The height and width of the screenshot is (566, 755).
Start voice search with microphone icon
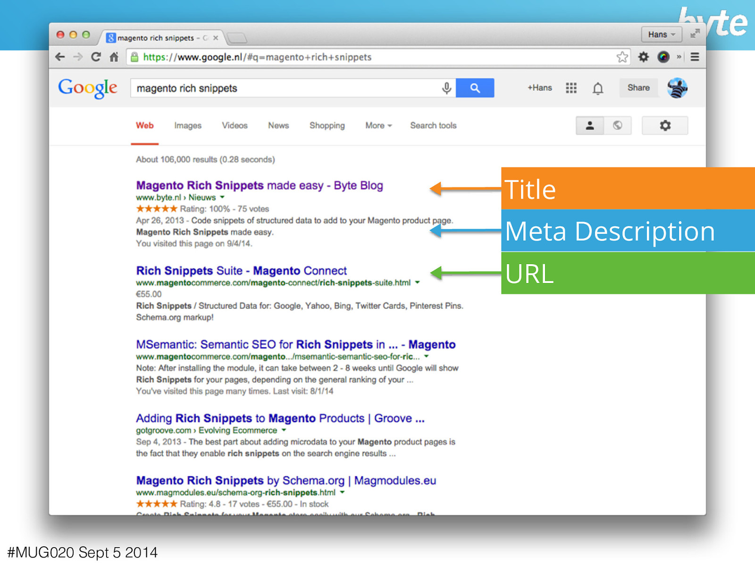(446, 88)
